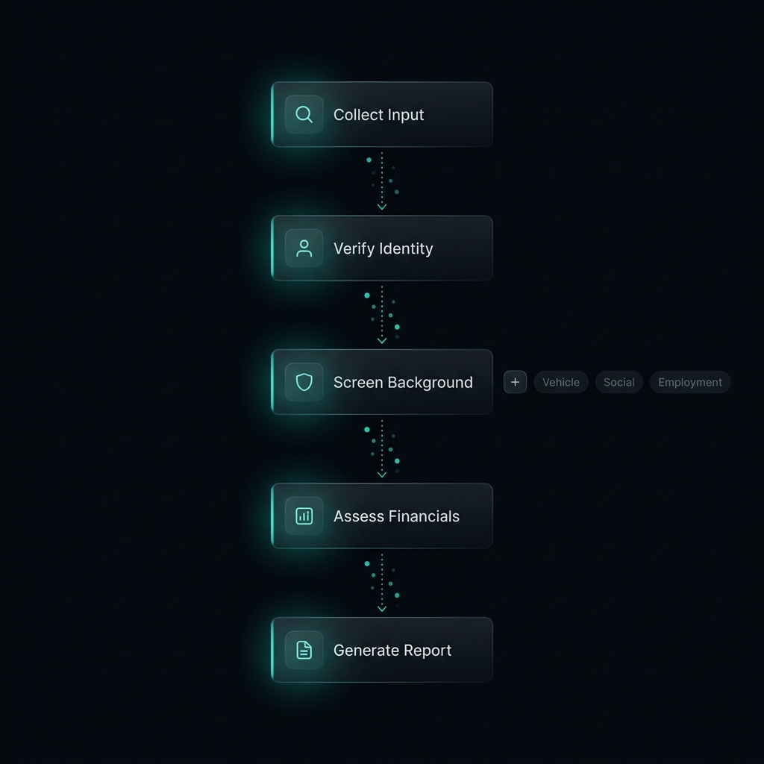Viewport: 764px width, 764px height.
Task: Click the shield icon on Screen Background
Action: point(304,383)
